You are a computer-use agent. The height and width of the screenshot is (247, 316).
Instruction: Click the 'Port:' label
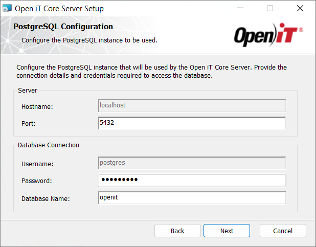point(29,124)
